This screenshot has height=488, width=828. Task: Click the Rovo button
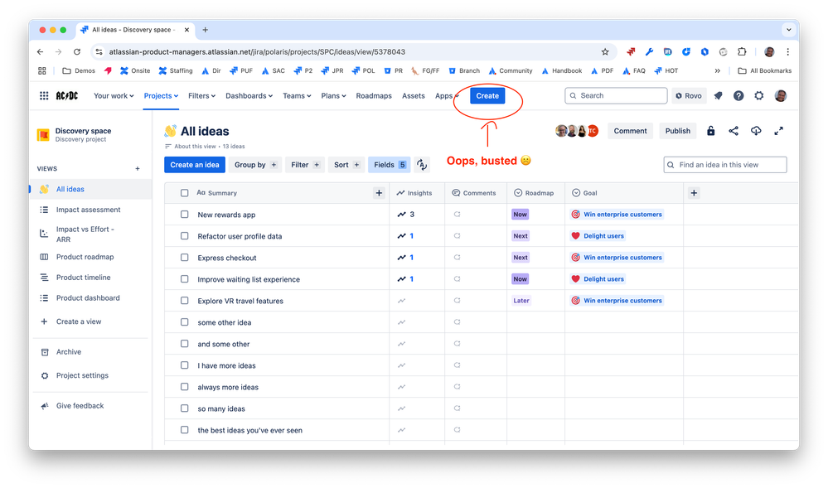[x=689, y=95]
